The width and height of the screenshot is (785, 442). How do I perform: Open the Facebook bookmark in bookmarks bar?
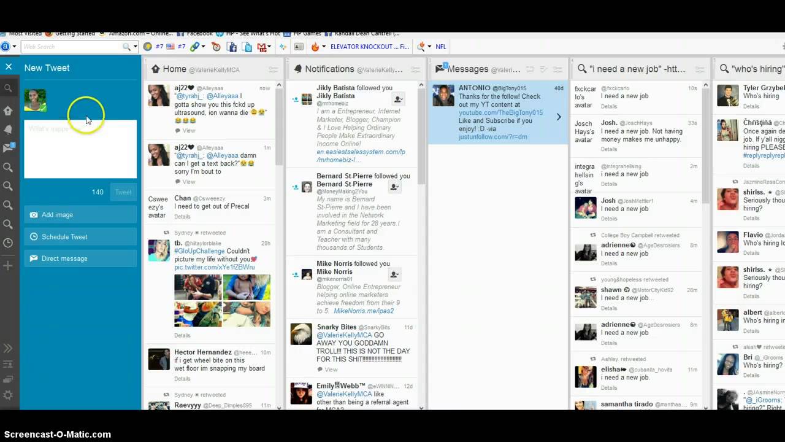coord(196,33)
